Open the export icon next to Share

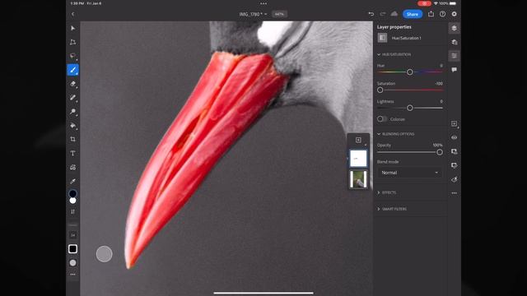click(x=431, y=14)
